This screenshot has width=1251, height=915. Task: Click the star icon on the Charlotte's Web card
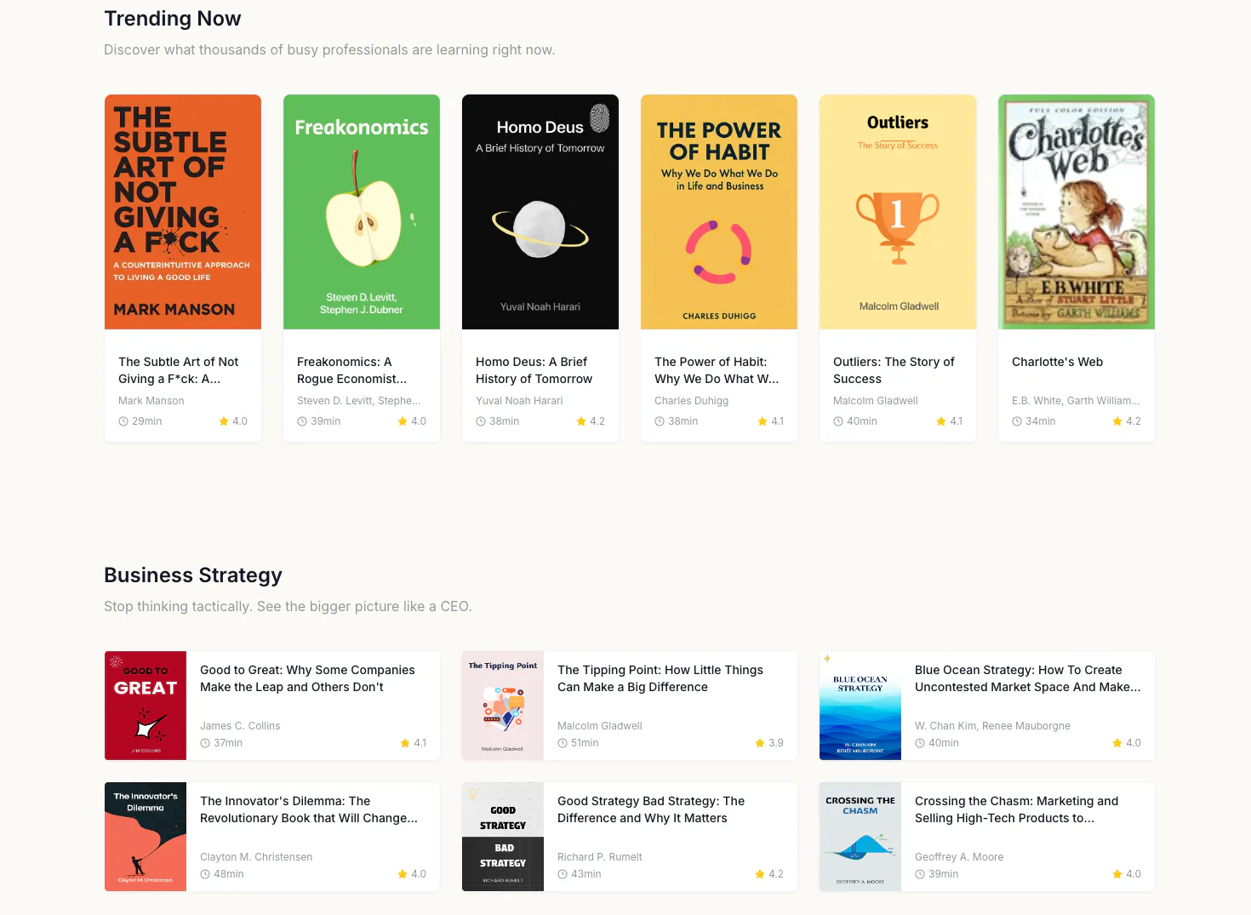click(x=1117, y=421)
